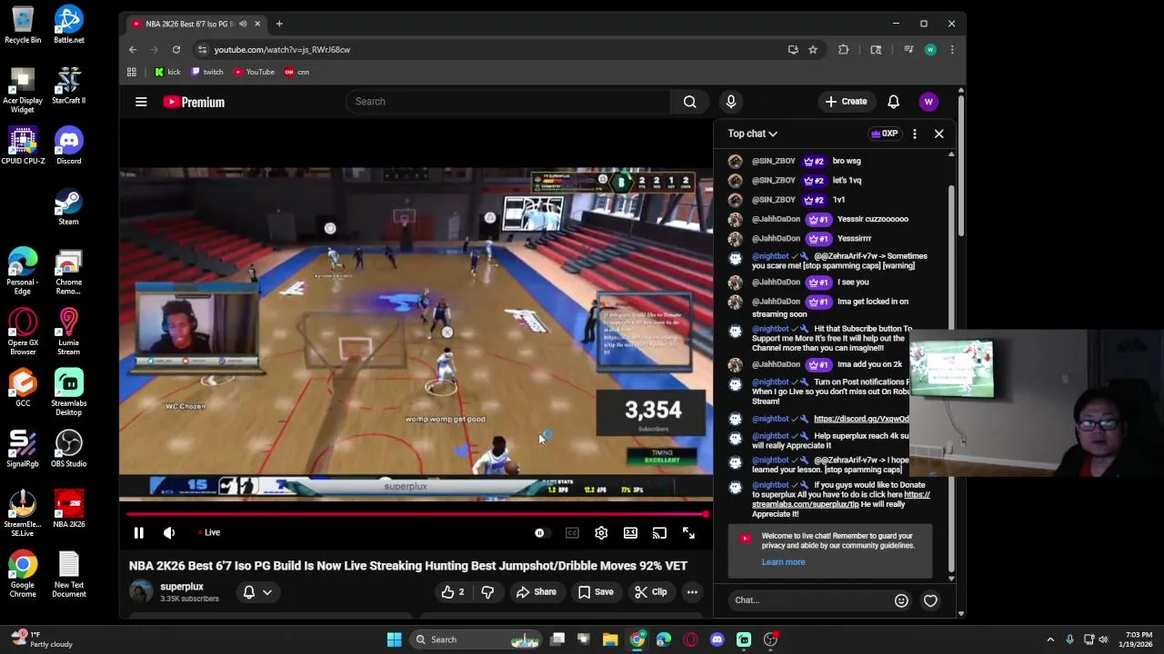This screenshot has height=654, width=1164.
Task: Dislike the video with thumbs down
Action: coord(487,592)
